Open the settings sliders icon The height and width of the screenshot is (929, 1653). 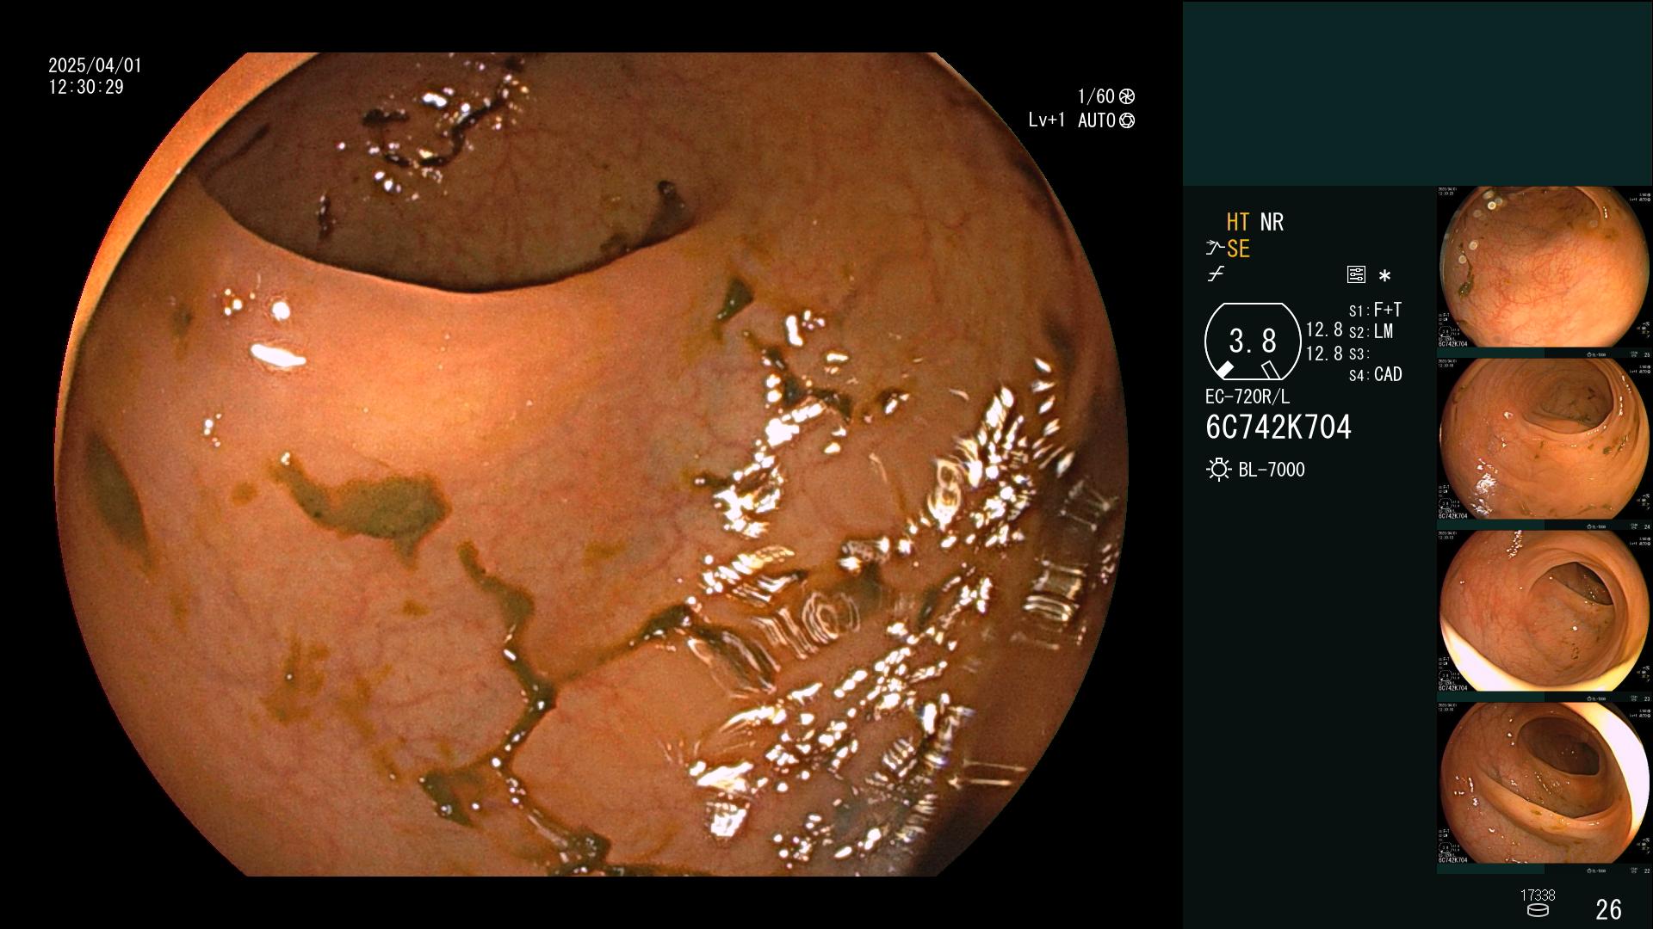click(1356, 275)
